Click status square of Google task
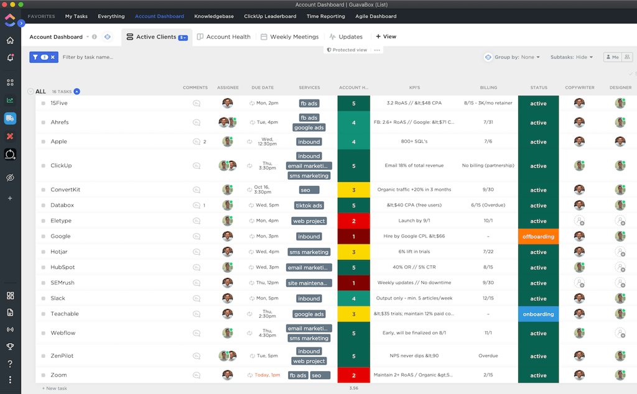The width and height of the screenshot is (637, 394). point(43,236)
